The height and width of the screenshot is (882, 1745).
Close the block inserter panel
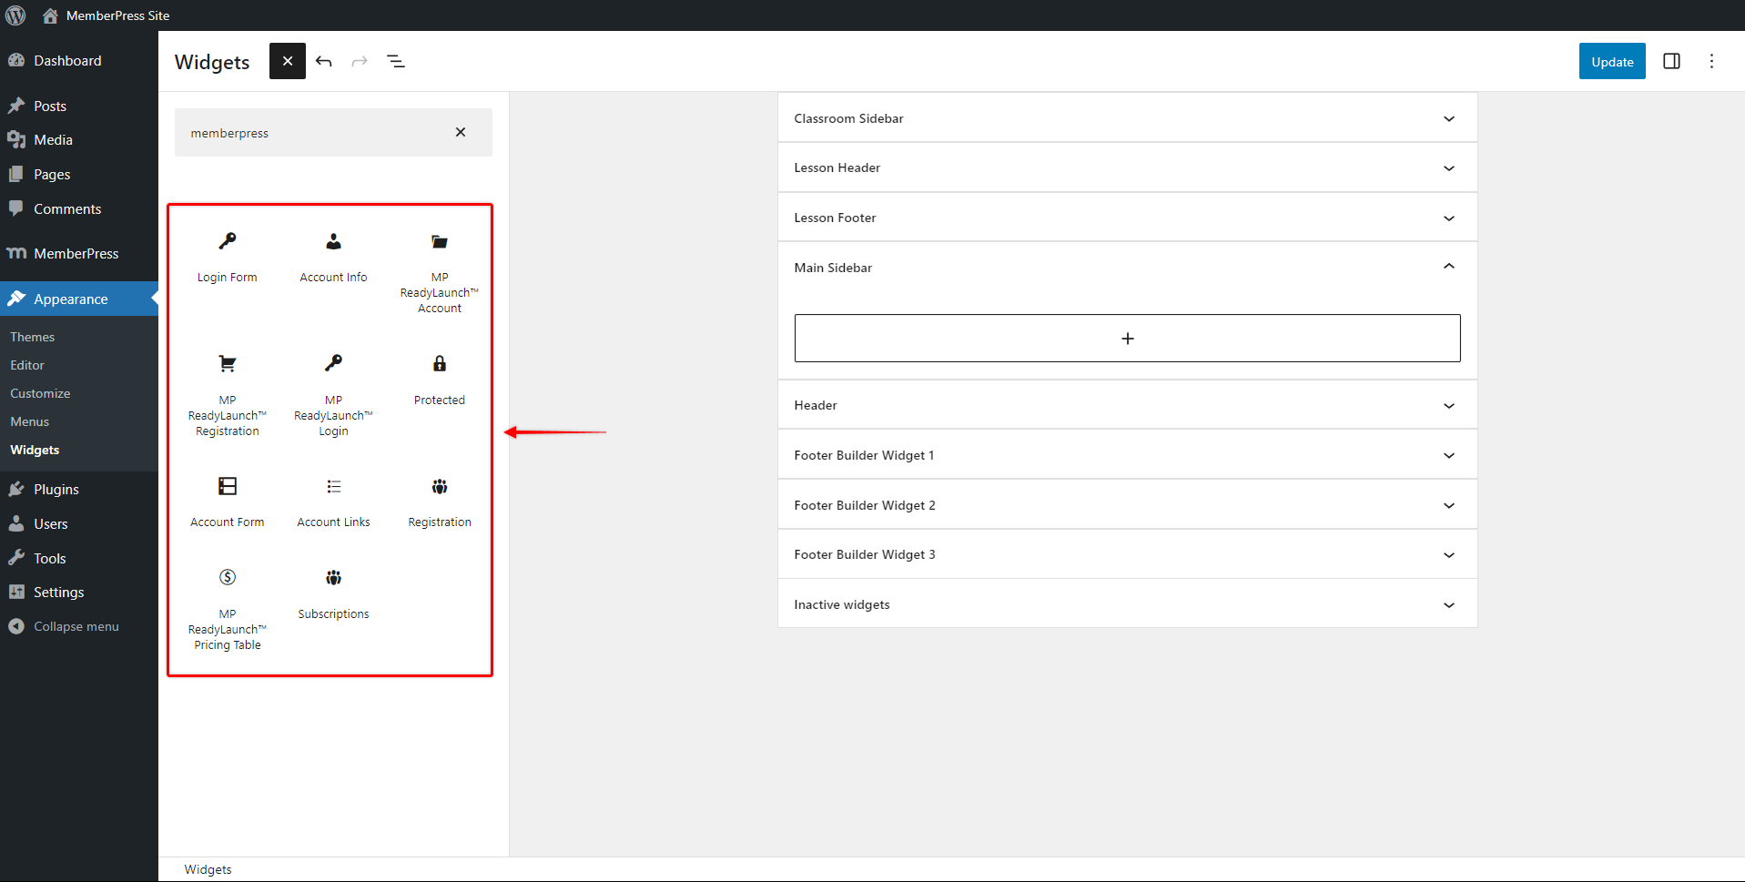tap(288, 61)
